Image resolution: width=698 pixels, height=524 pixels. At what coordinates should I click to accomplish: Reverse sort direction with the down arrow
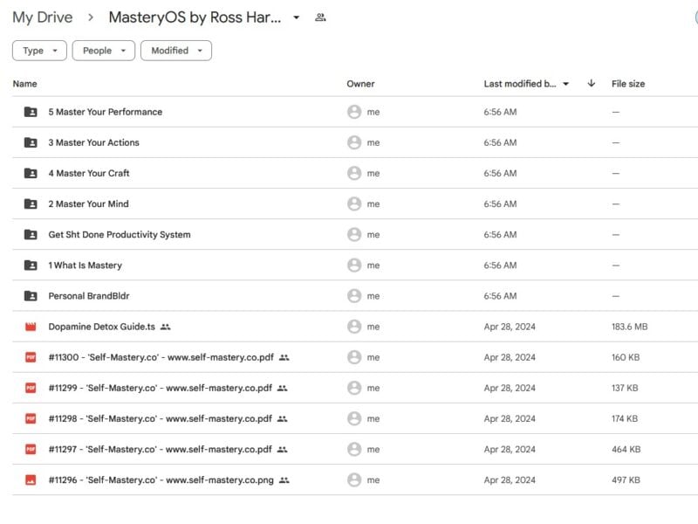pos(592,83)
